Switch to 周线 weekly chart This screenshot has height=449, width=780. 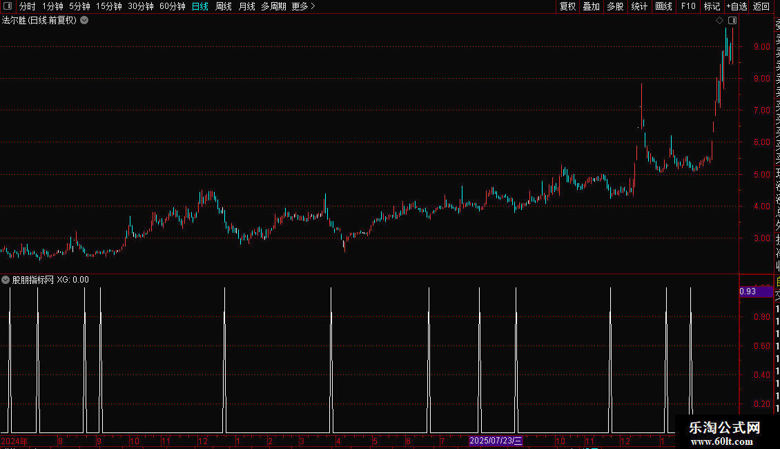click(224, 6)
